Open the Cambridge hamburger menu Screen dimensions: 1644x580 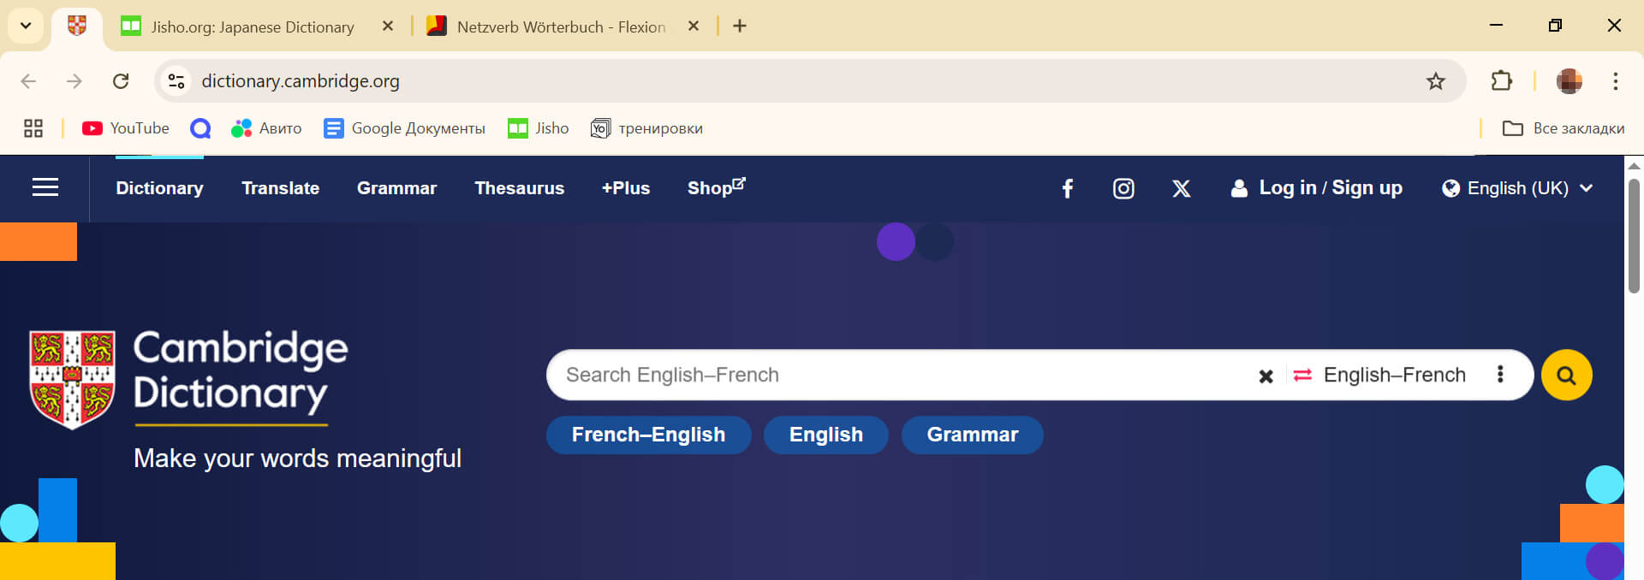coord(45,187)
